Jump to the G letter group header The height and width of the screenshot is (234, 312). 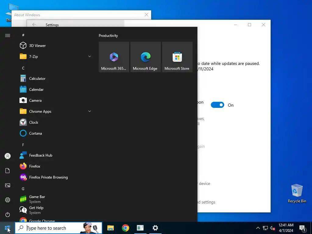pos(23,189)
